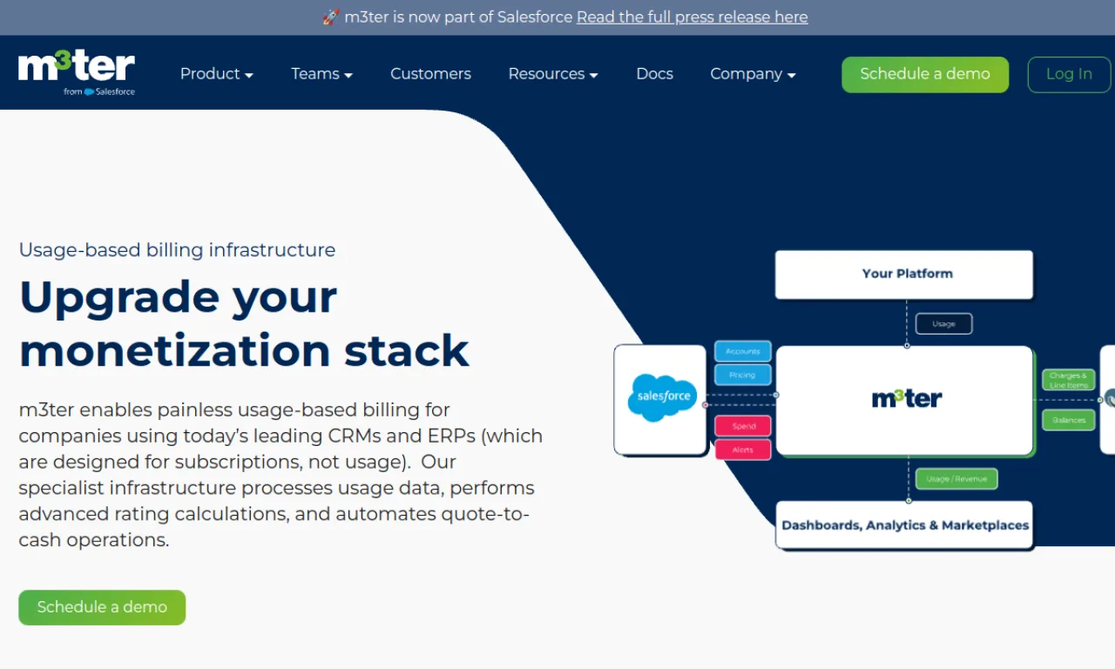Click the Schedule a demo header button

925,74
